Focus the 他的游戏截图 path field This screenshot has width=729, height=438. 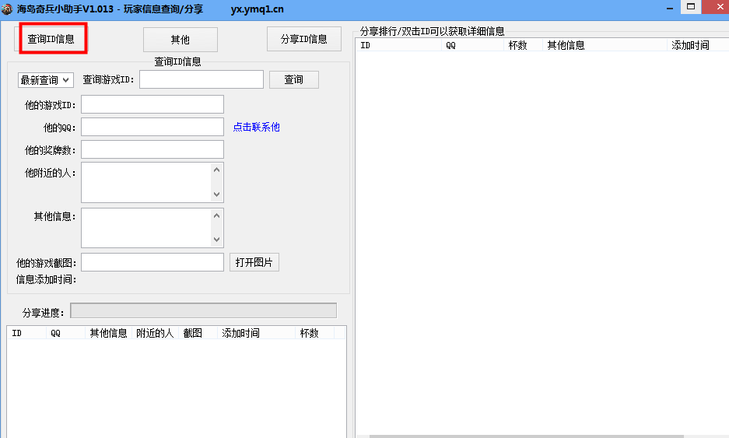coord(152,263)
